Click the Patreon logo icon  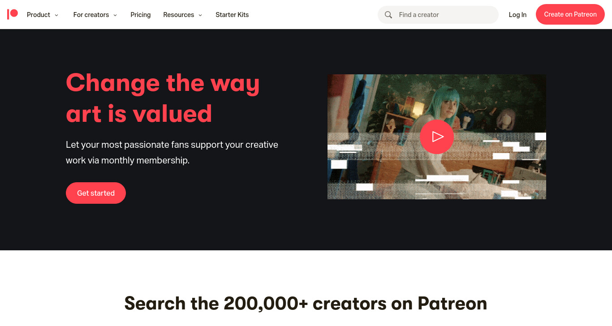point(13,14)
